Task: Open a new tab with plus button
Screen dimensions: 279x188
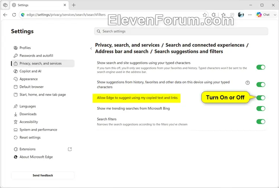Action: tap(74, 5)
